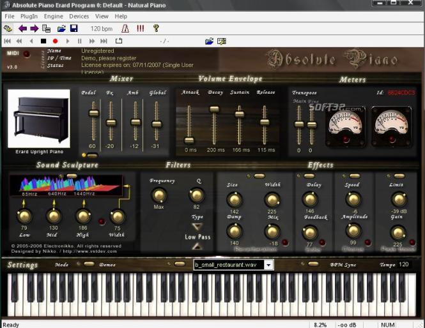Click the program list icon beside the purple arrows
Screen dimensions: 425x328
tap(47, 28)
